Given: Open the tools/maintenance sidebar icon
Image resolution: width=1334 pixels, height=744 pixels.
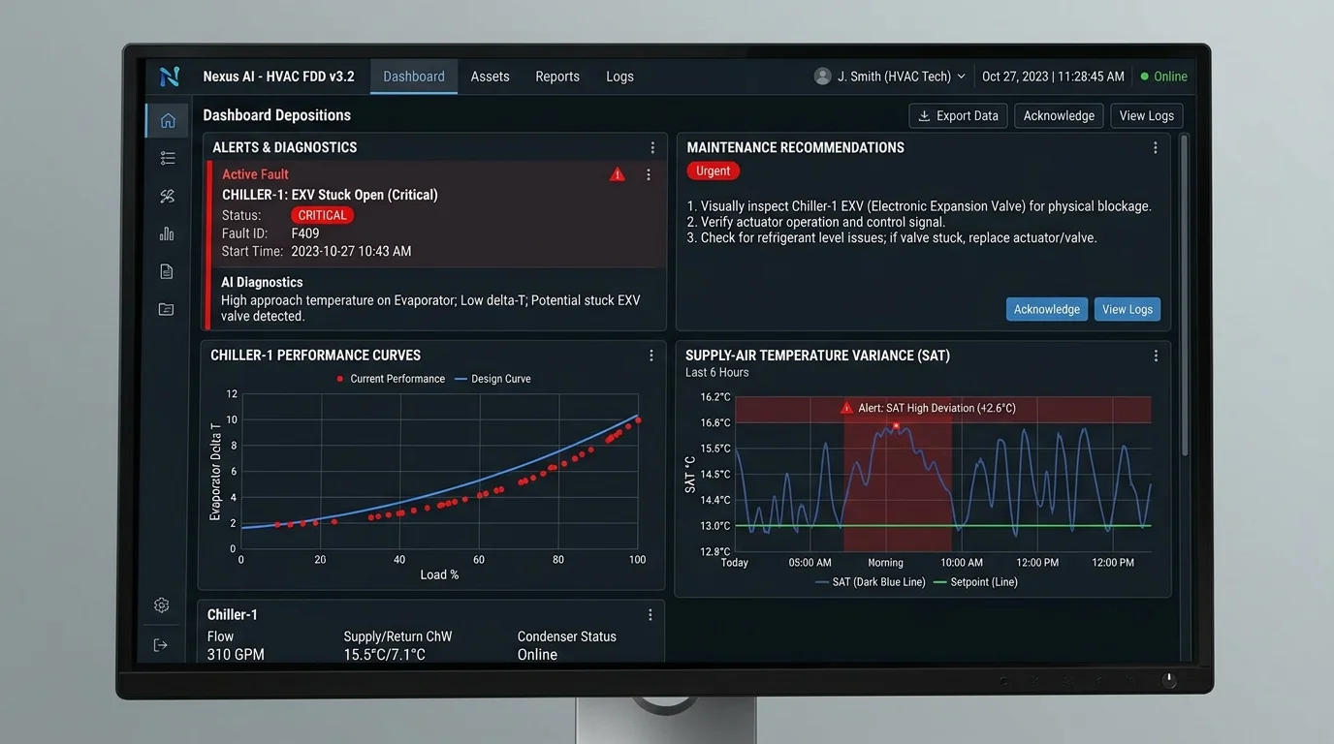Looking at the screenshot, I should tap(167, 196).
